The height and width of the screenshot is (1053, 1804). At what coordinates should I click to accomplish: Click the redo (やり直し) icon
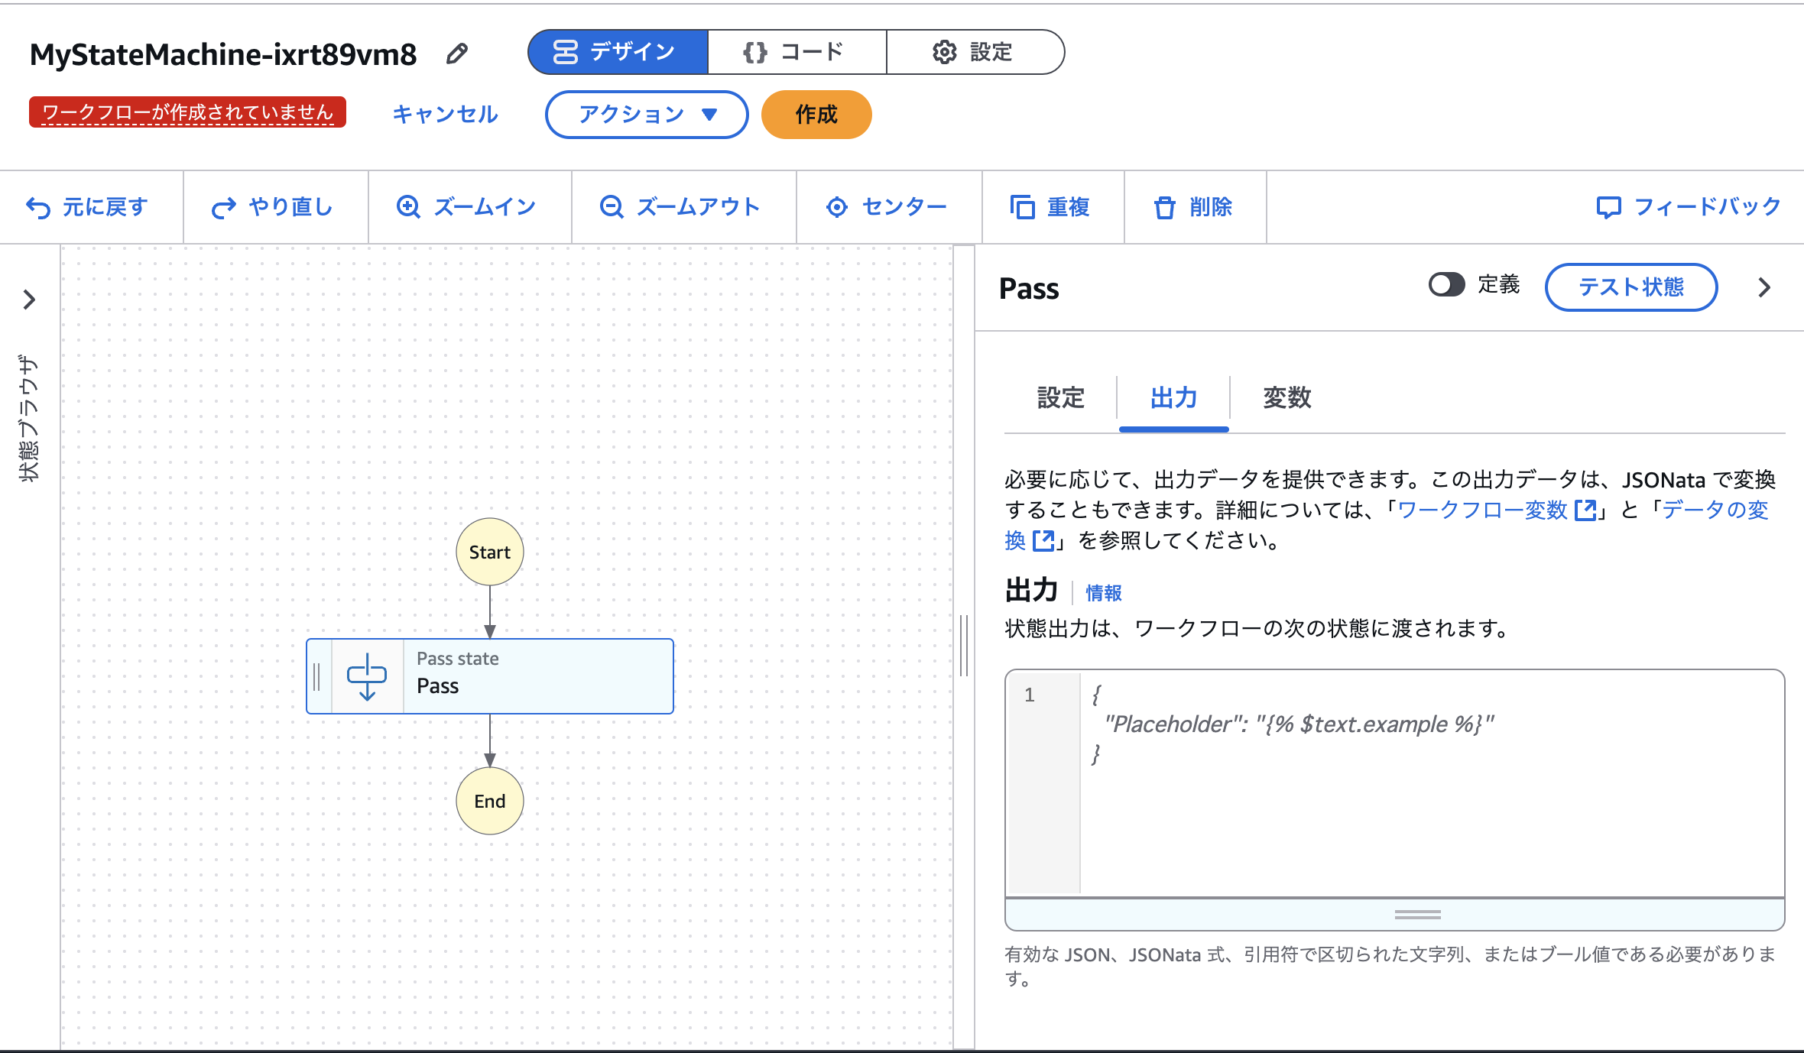click(x=222, y=206)
